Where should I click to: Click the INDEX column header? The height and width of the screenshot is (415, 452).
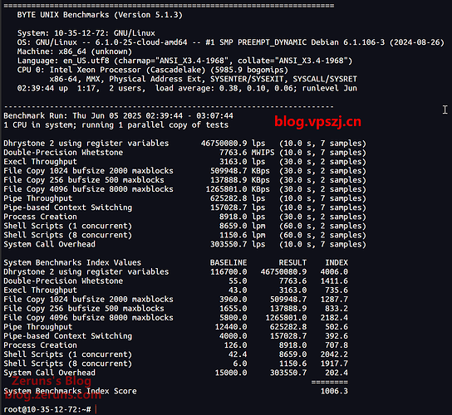click(x=337, y=262)
